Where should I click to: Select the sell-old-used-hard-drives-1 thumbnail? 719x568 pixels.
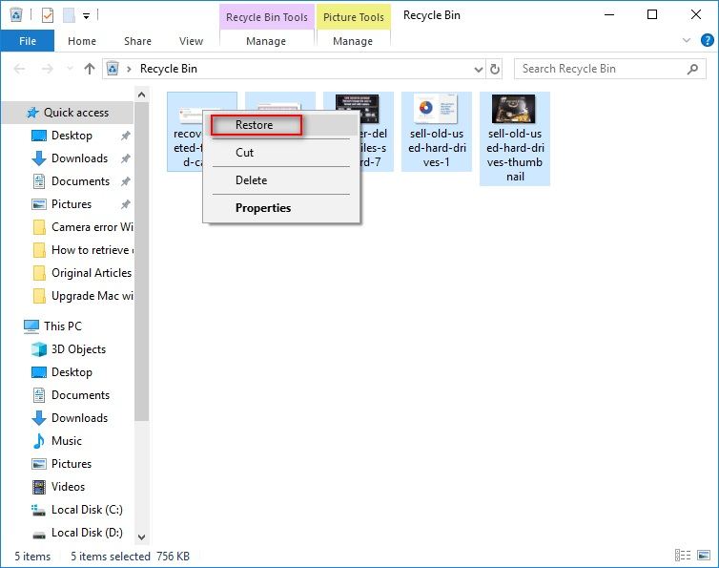tap(437, 132)
